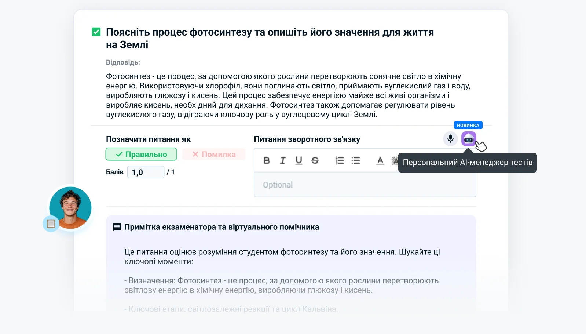The width and height of the screenshot is (586, 334).
Task: Click the student's profile photo
Action: coord(70,208)
